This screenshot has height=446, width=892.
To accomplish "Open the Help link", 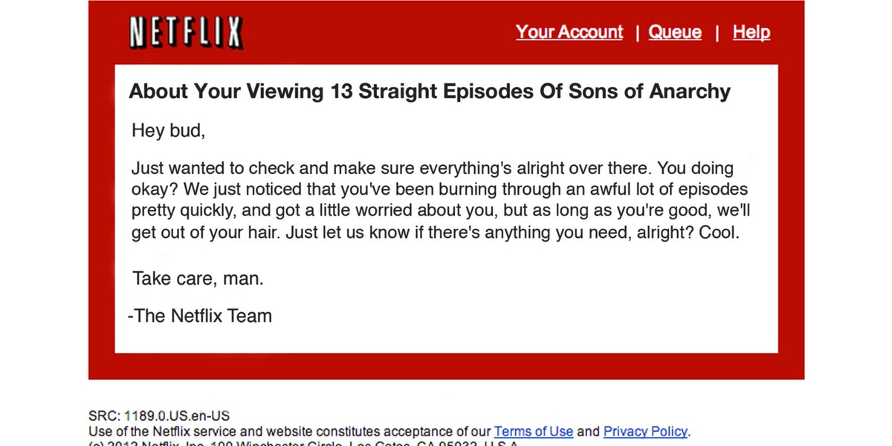I will (x=752, y=33).
